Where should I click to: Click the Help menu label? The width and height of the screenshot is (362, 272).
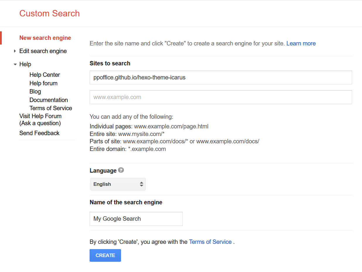pyautogui.click(x=25, y=64)
